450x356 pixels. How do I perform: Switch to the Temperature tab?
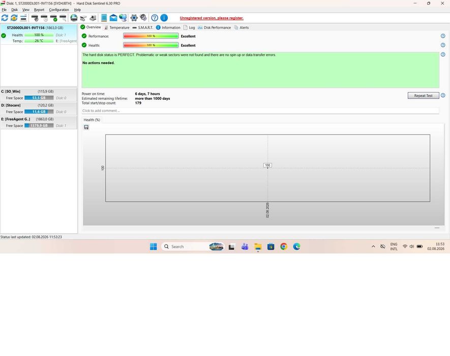click(117, 28)
